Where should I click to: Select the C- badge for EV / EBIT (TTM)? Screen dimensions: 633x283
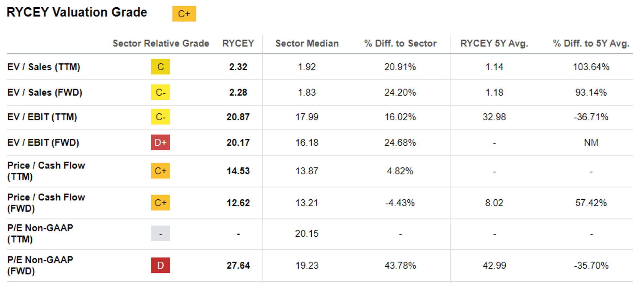[x=160, y=117]
